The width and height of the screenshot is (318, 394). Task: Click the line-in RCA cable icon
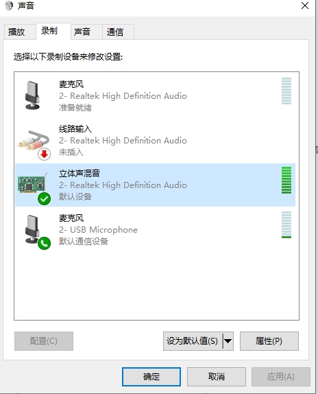pos(34,141)
